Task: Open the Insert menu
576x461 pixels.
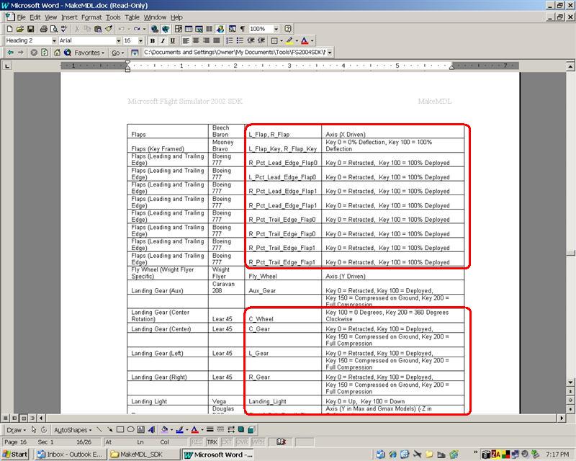Action: tap(69, 17)
